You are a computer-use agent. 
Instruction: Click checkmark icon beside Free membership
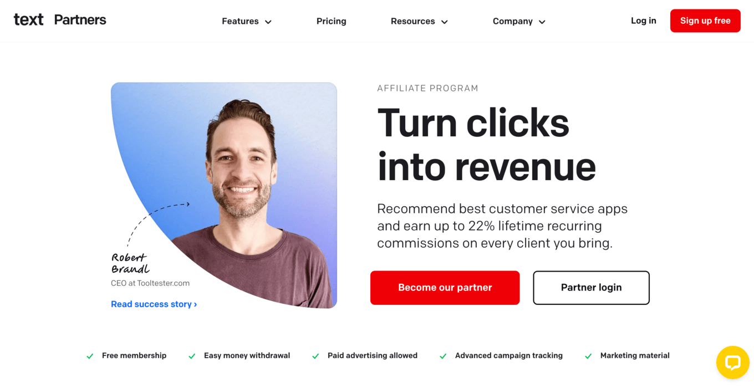click(x=90, y=356)
